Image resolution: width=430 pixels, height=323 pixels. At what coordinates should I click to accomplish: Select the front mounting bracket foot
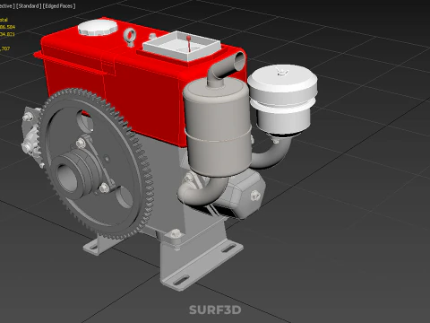point(201,258)
